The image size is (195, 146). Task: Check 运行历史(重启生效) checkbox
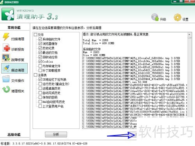tap(40, 84)
